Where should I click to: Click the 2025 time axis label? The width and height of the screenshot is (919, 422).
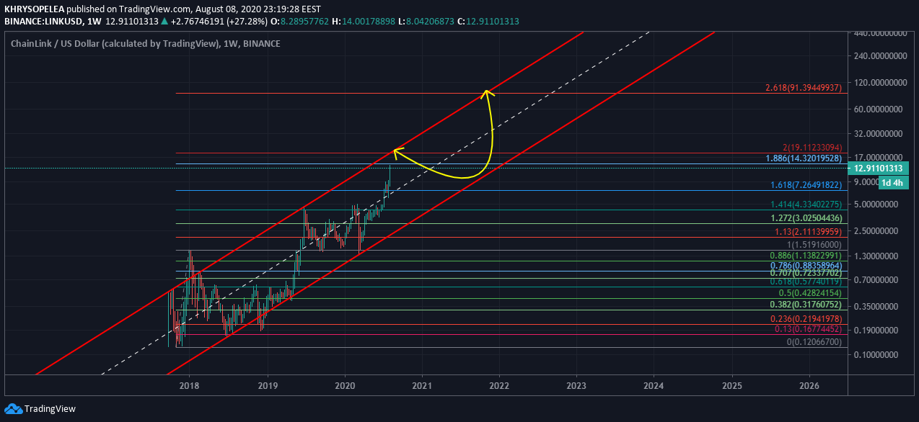[731, 385]
